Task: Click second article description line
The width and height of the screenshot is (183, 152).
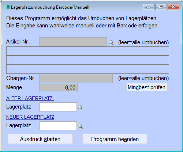Action: 87,60
